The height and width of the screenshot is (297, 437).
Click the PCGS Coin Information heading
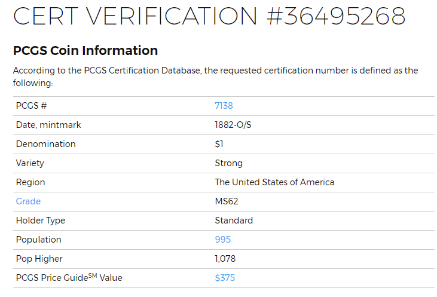click(85, 51)
